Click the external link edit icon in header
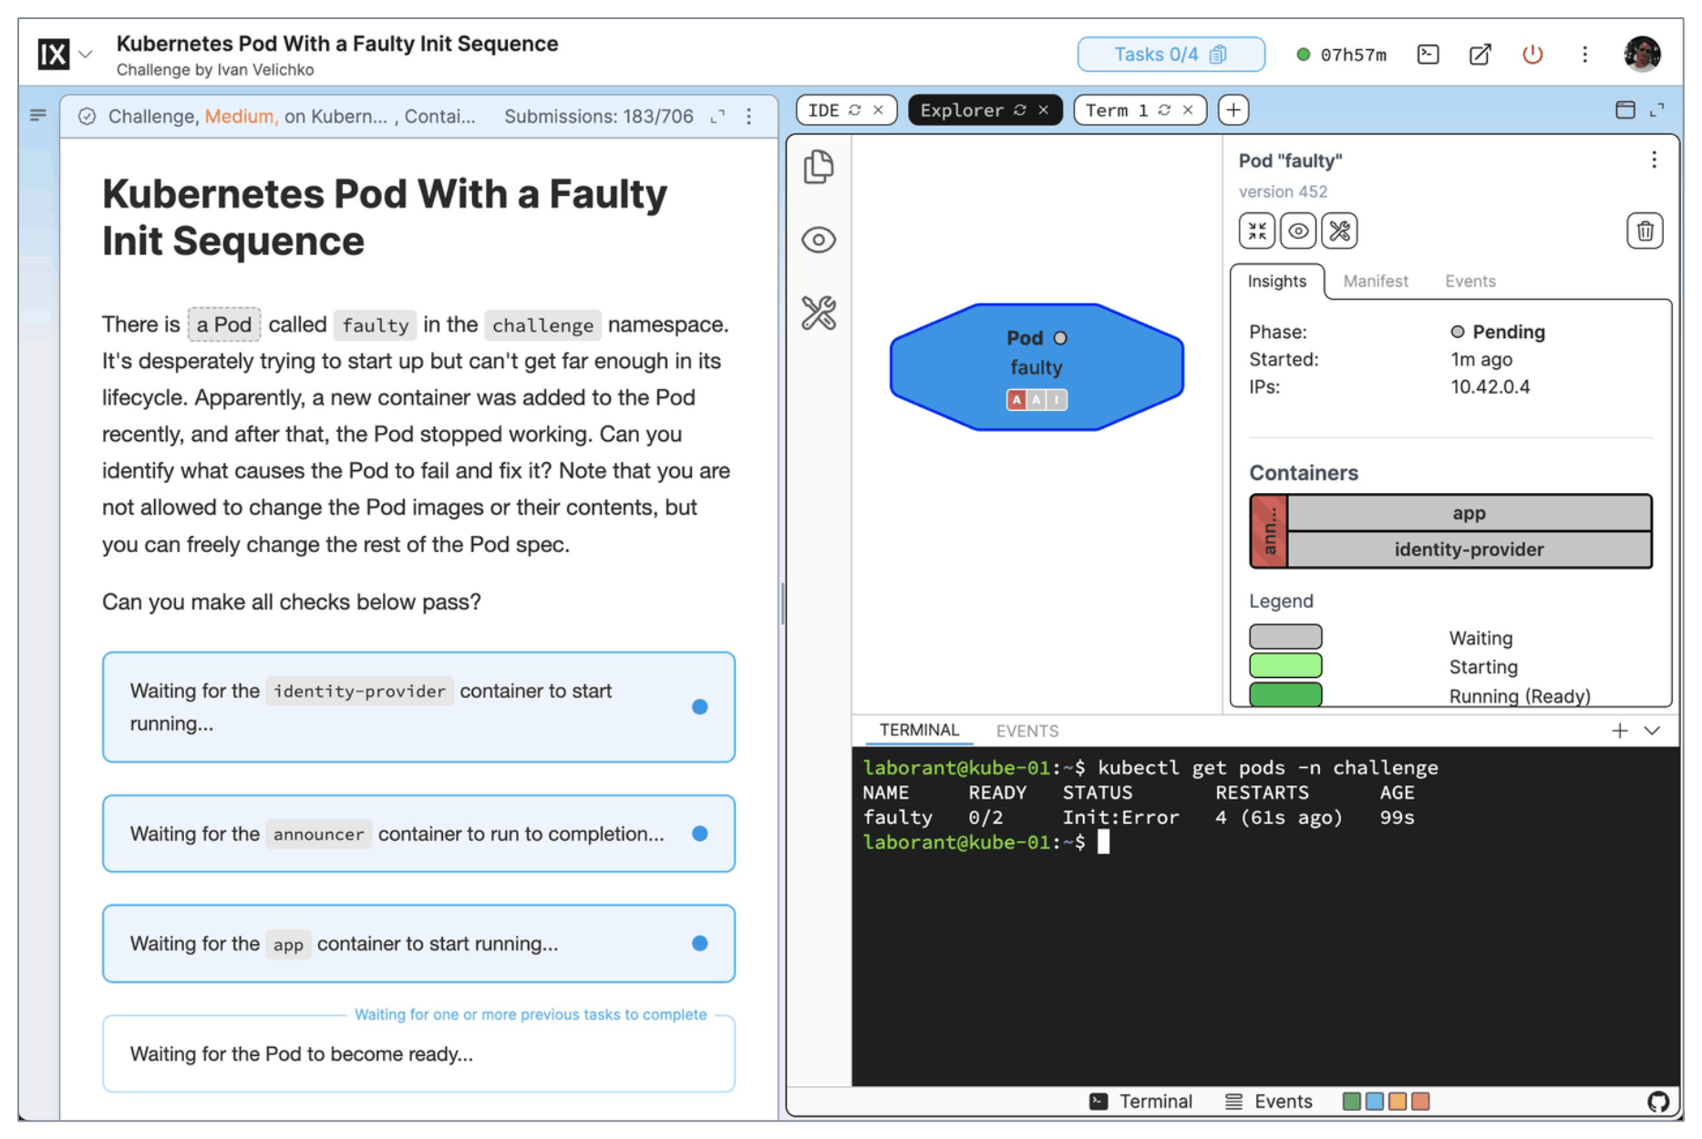The image size is (1702, 1139). (x=1480, y=55)
